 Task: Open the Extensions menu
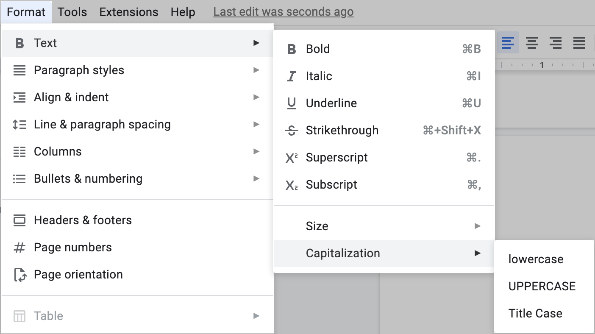click(x=129, y=12)
